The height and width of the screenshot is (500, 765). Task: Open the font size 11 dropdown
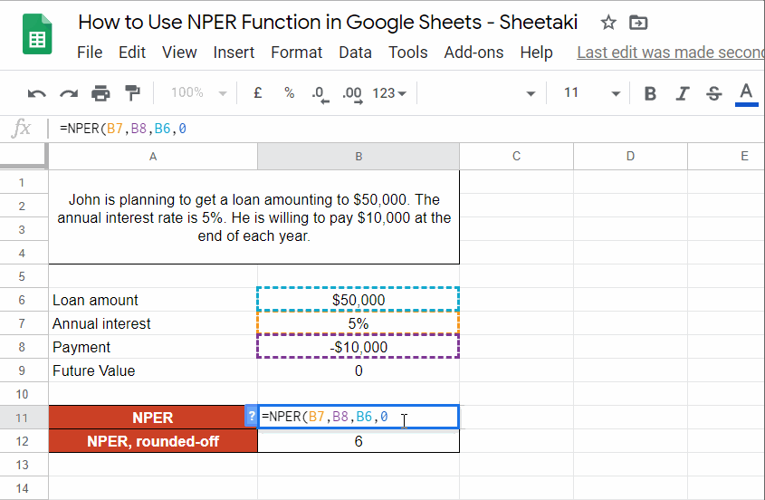click(x=592, y=93)
